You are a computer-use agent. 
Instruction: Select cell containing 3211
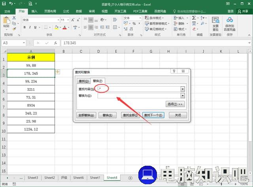(x=31, y=89)
